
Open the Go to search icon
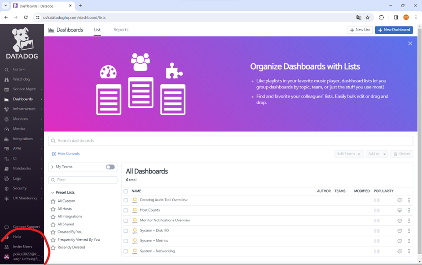(x=6, y=70)
